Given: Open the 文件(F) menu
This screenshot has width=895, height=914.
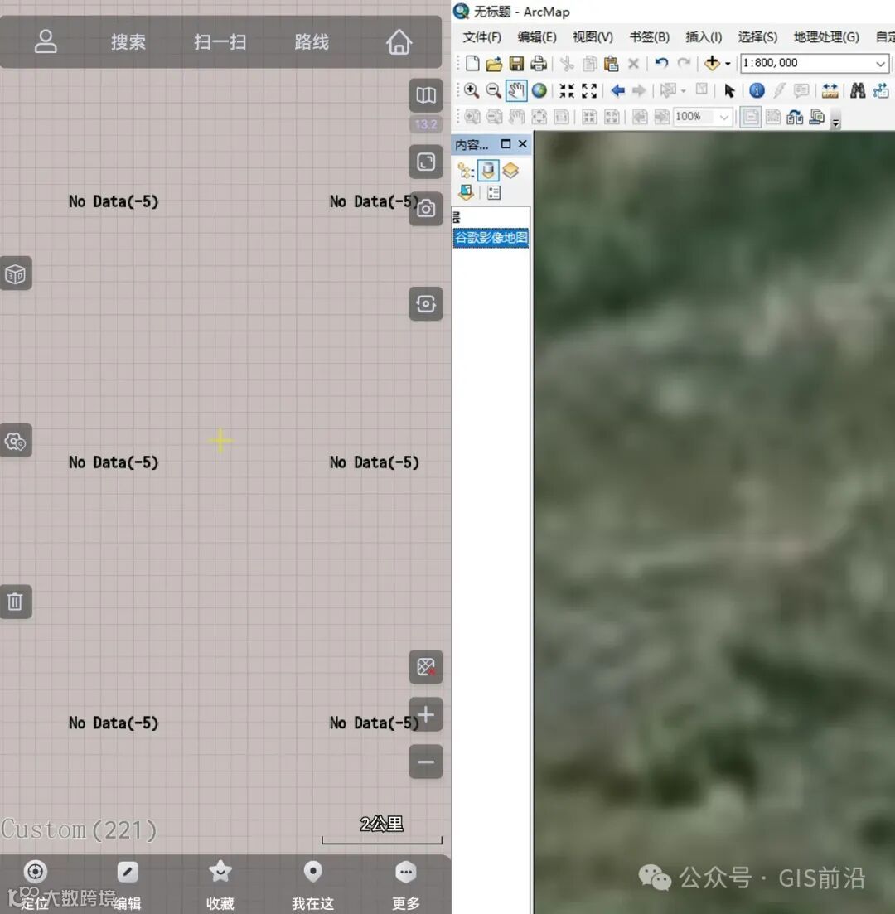Looking at the screenshot, I should (x=481, y=37).
